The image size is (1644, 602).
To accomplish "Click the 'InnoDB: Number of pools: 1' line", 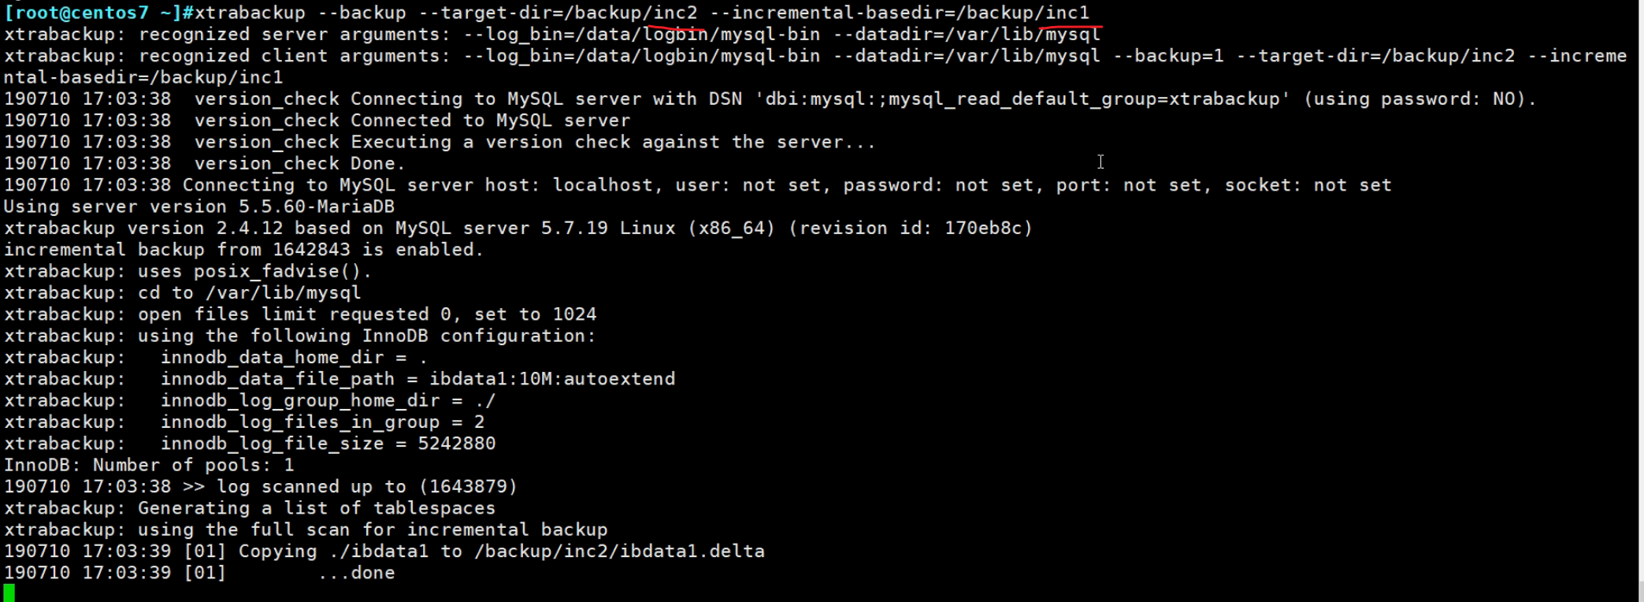I will click(x=149, y=465).
